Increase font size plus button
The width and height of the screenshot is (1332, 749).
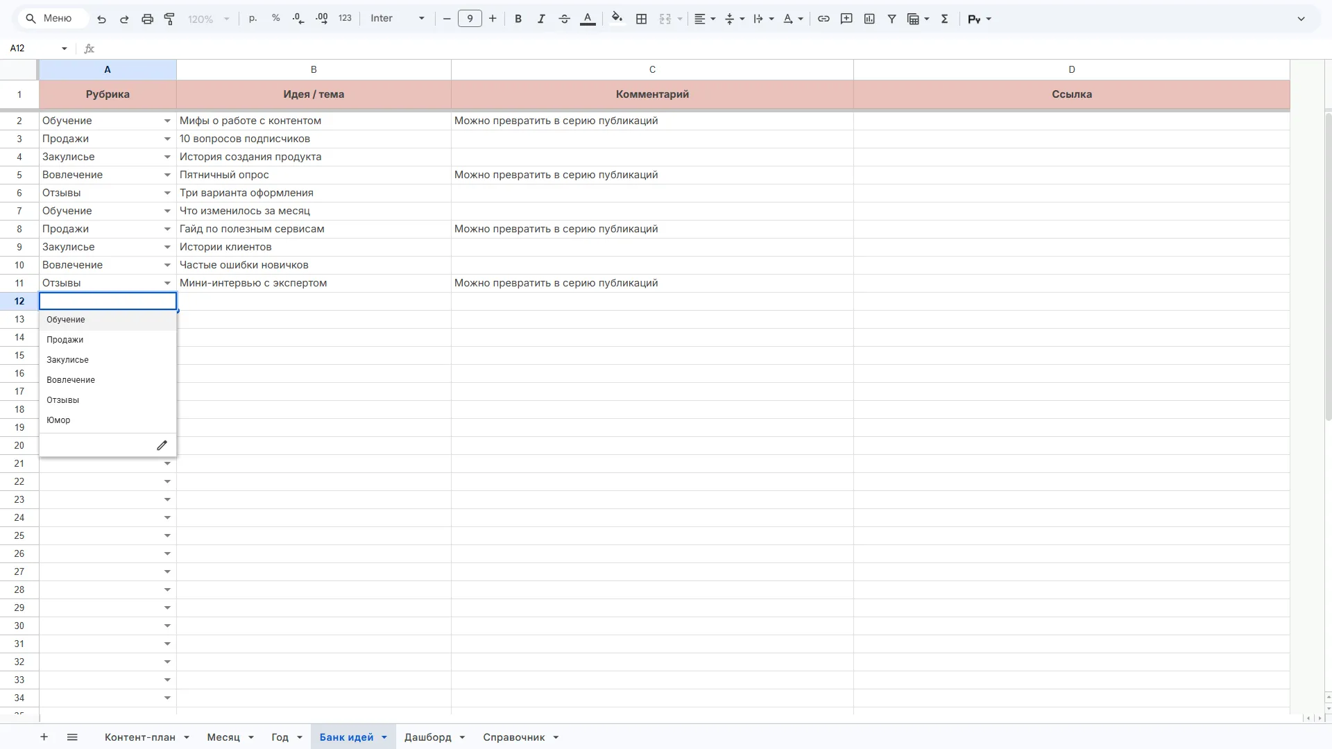coord(493,19)
